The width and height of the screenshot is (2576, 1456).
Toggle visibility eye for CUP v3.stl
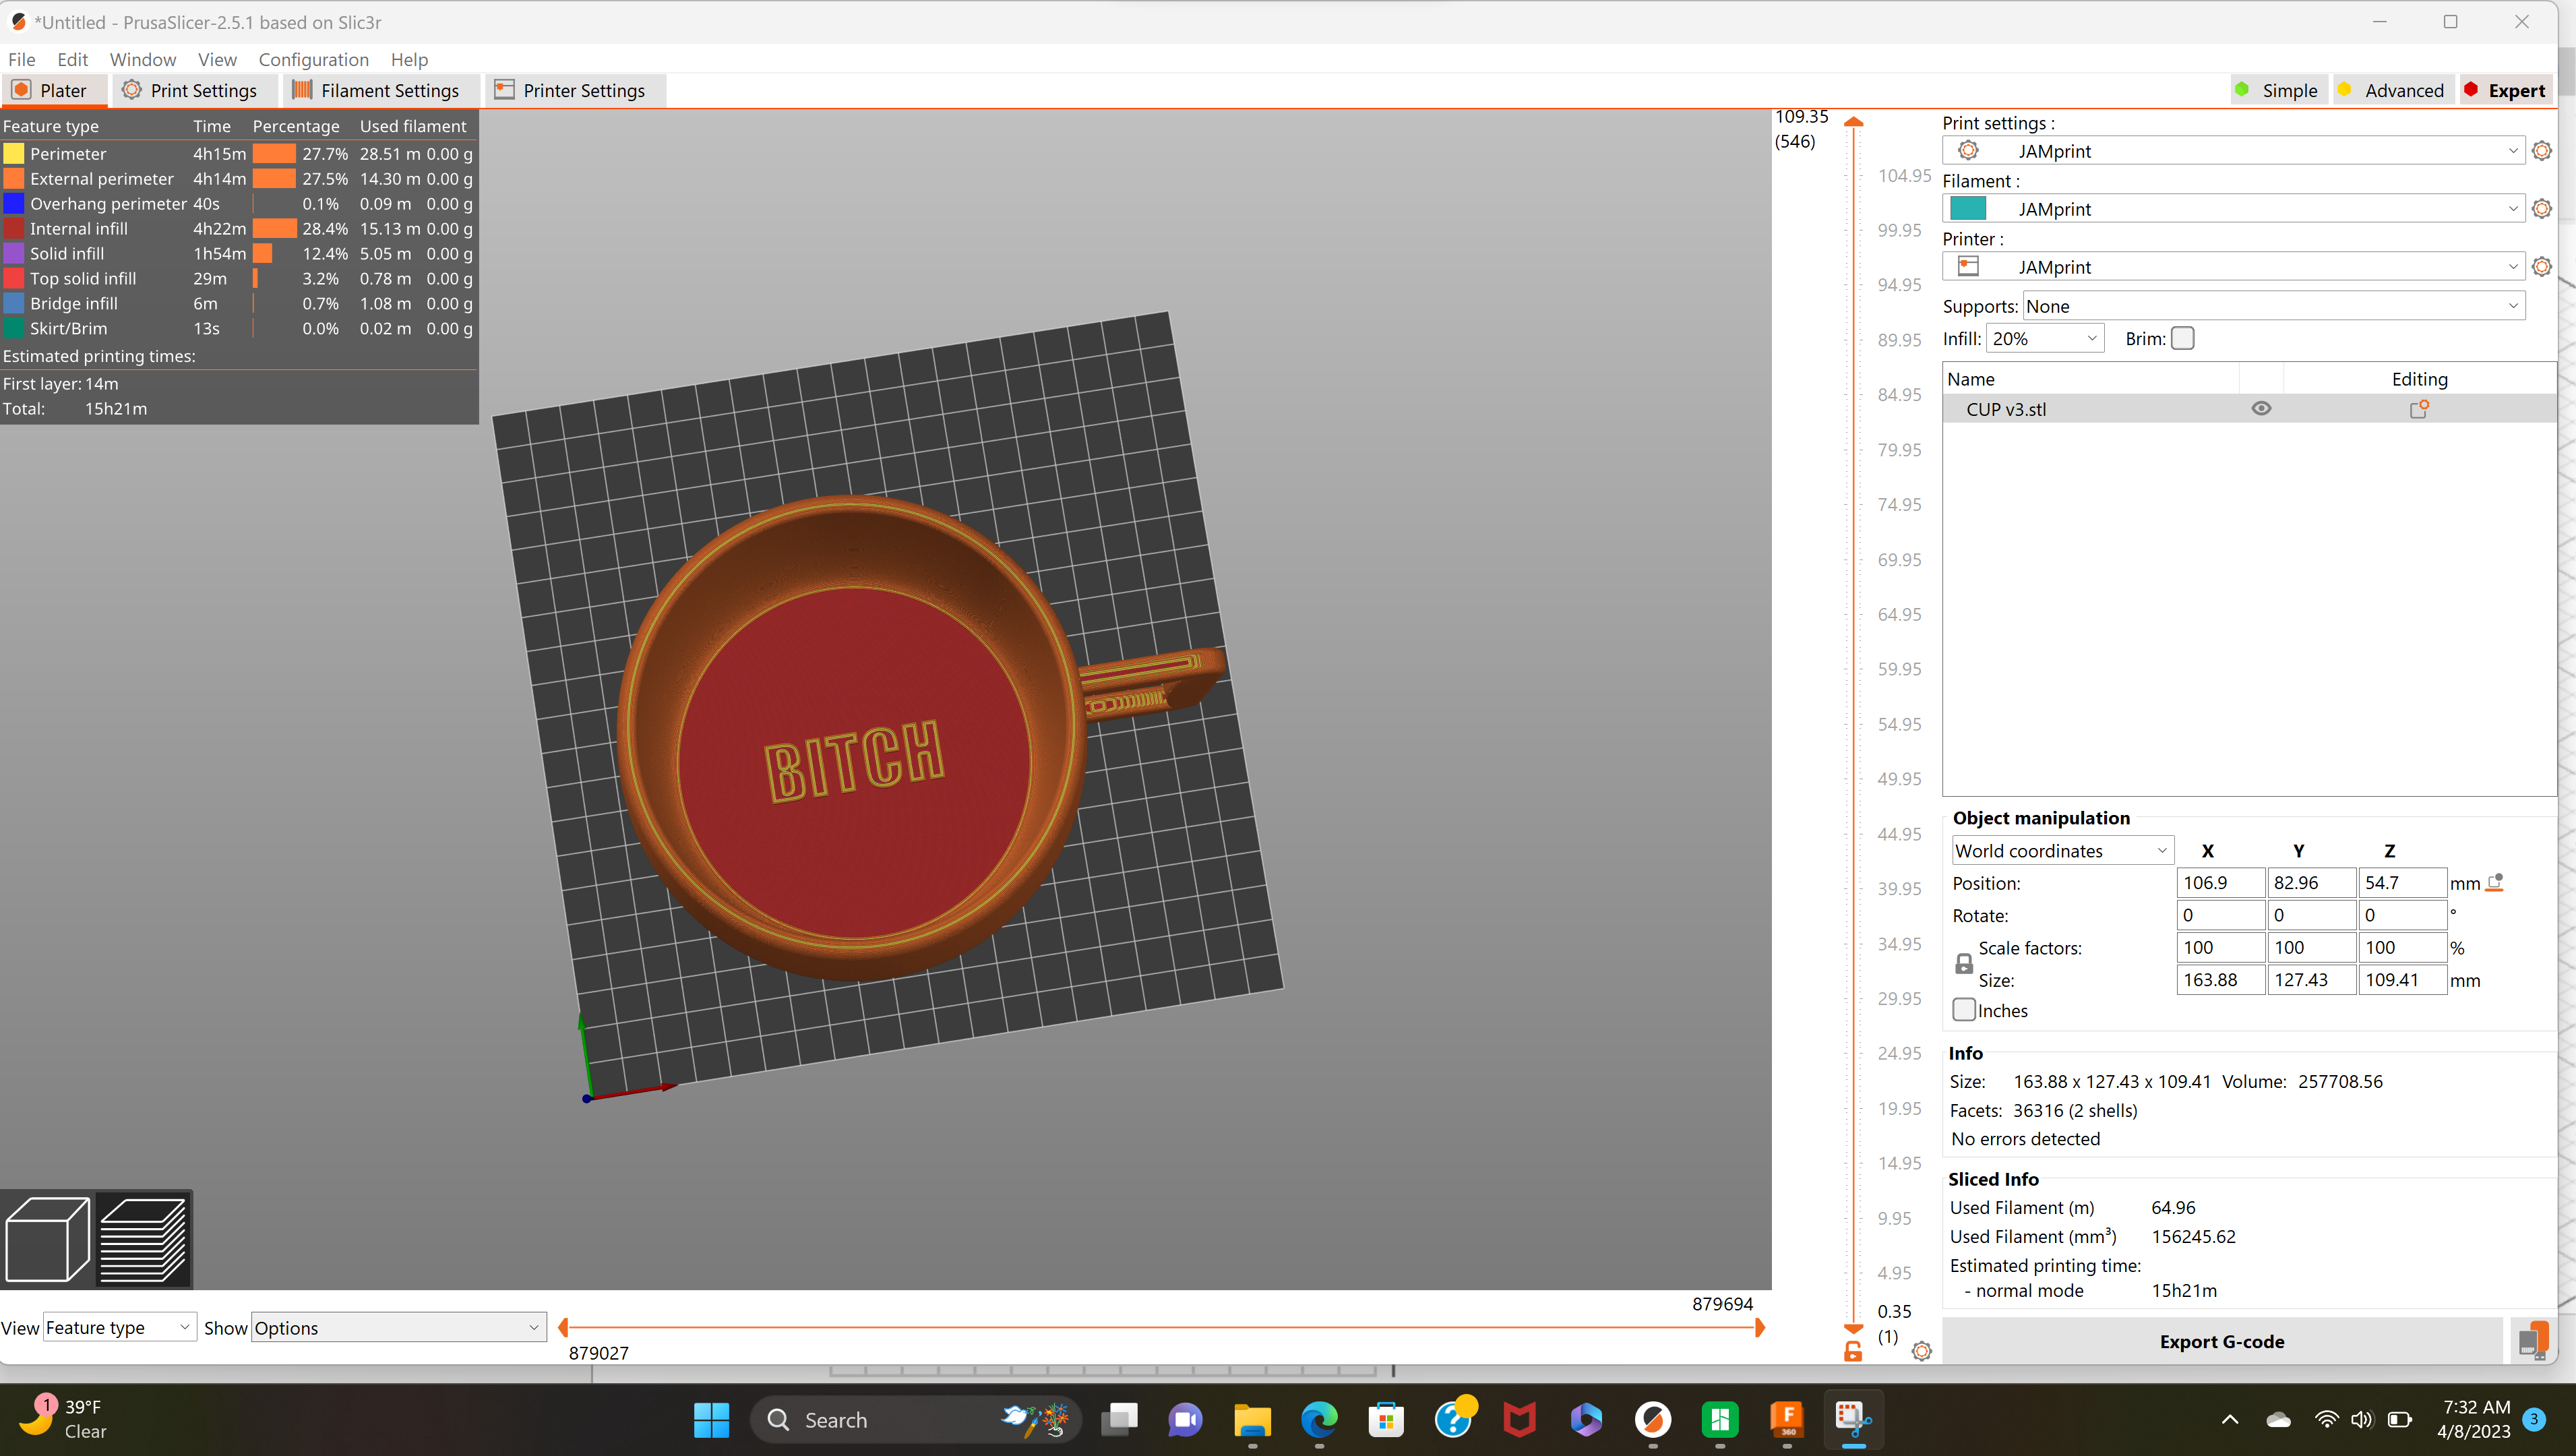(x=2261, y=408)
